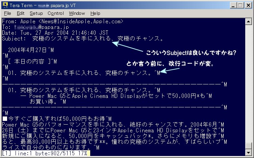The width and height of the screenshot is (254, 158).
Task: Click the [ 本日の内容 ] line
Action: (32, 61)
